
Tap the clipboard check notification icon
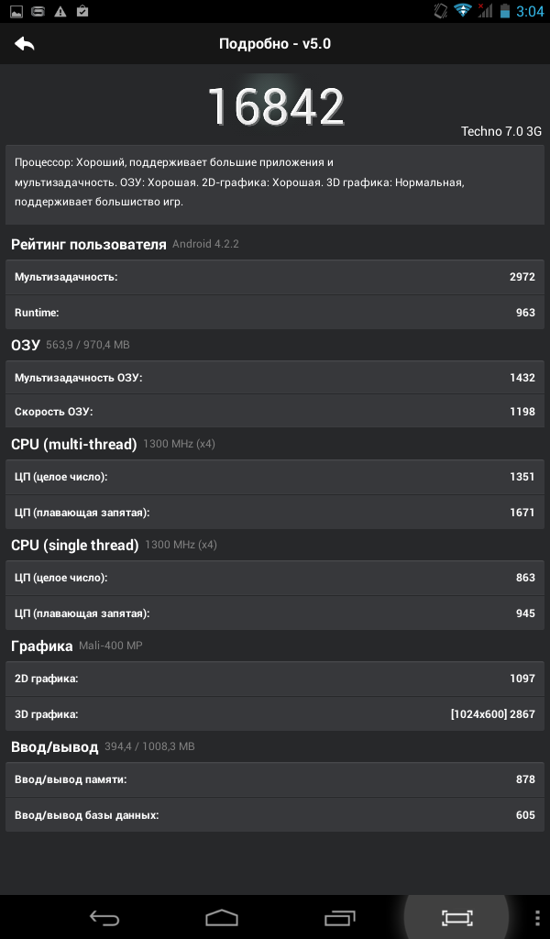coord(82,10)
